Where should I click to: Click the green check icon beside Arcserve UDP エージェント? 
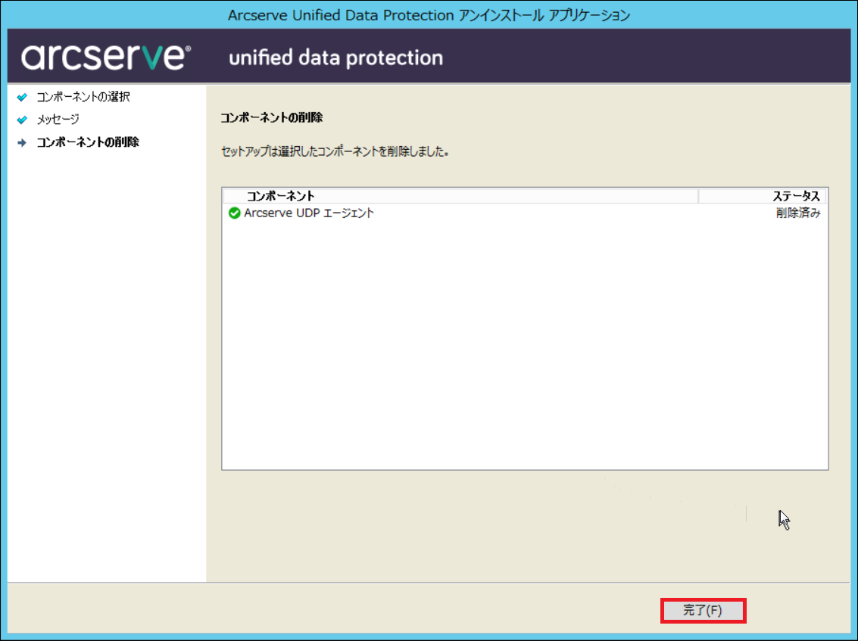pyautogui.click(x=234, y=213)
